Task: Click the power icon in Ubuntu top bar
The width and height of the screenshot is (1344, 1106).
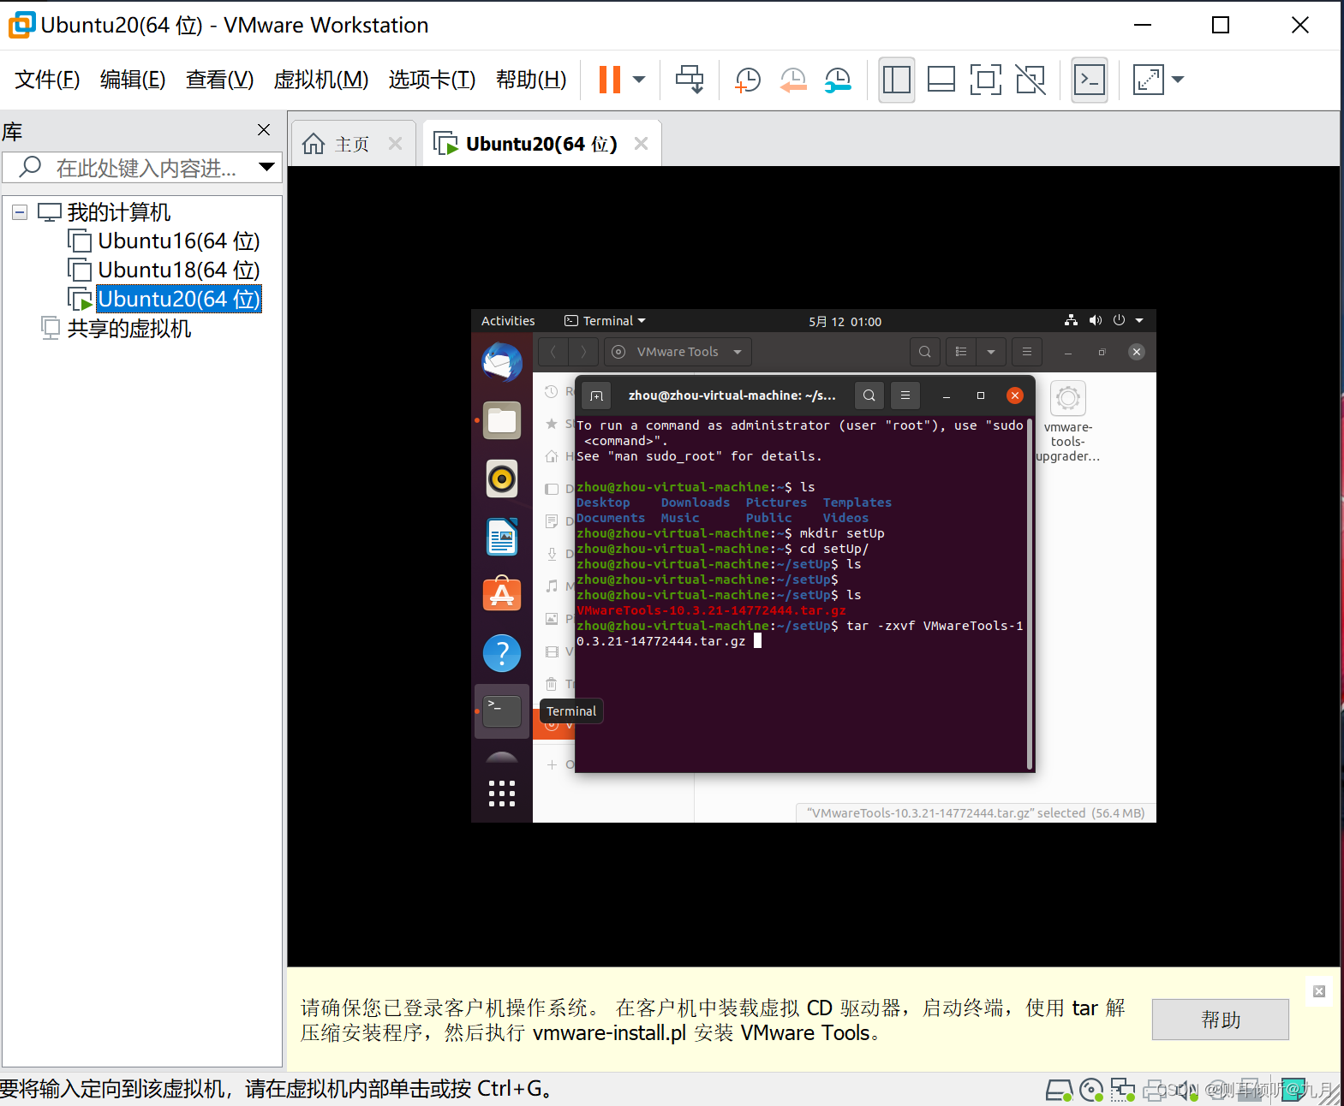Action: pyautogui.click(x=1119, y=320)
